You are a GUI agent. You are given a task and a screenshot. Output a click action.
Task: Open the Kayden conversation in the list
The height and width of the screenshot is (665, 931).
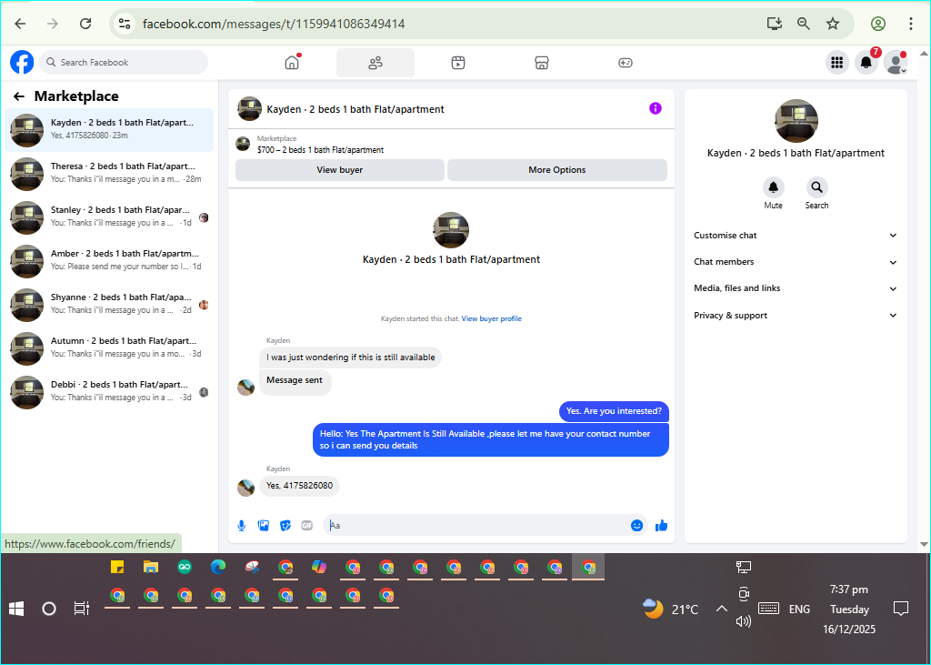tap(109, 130)
